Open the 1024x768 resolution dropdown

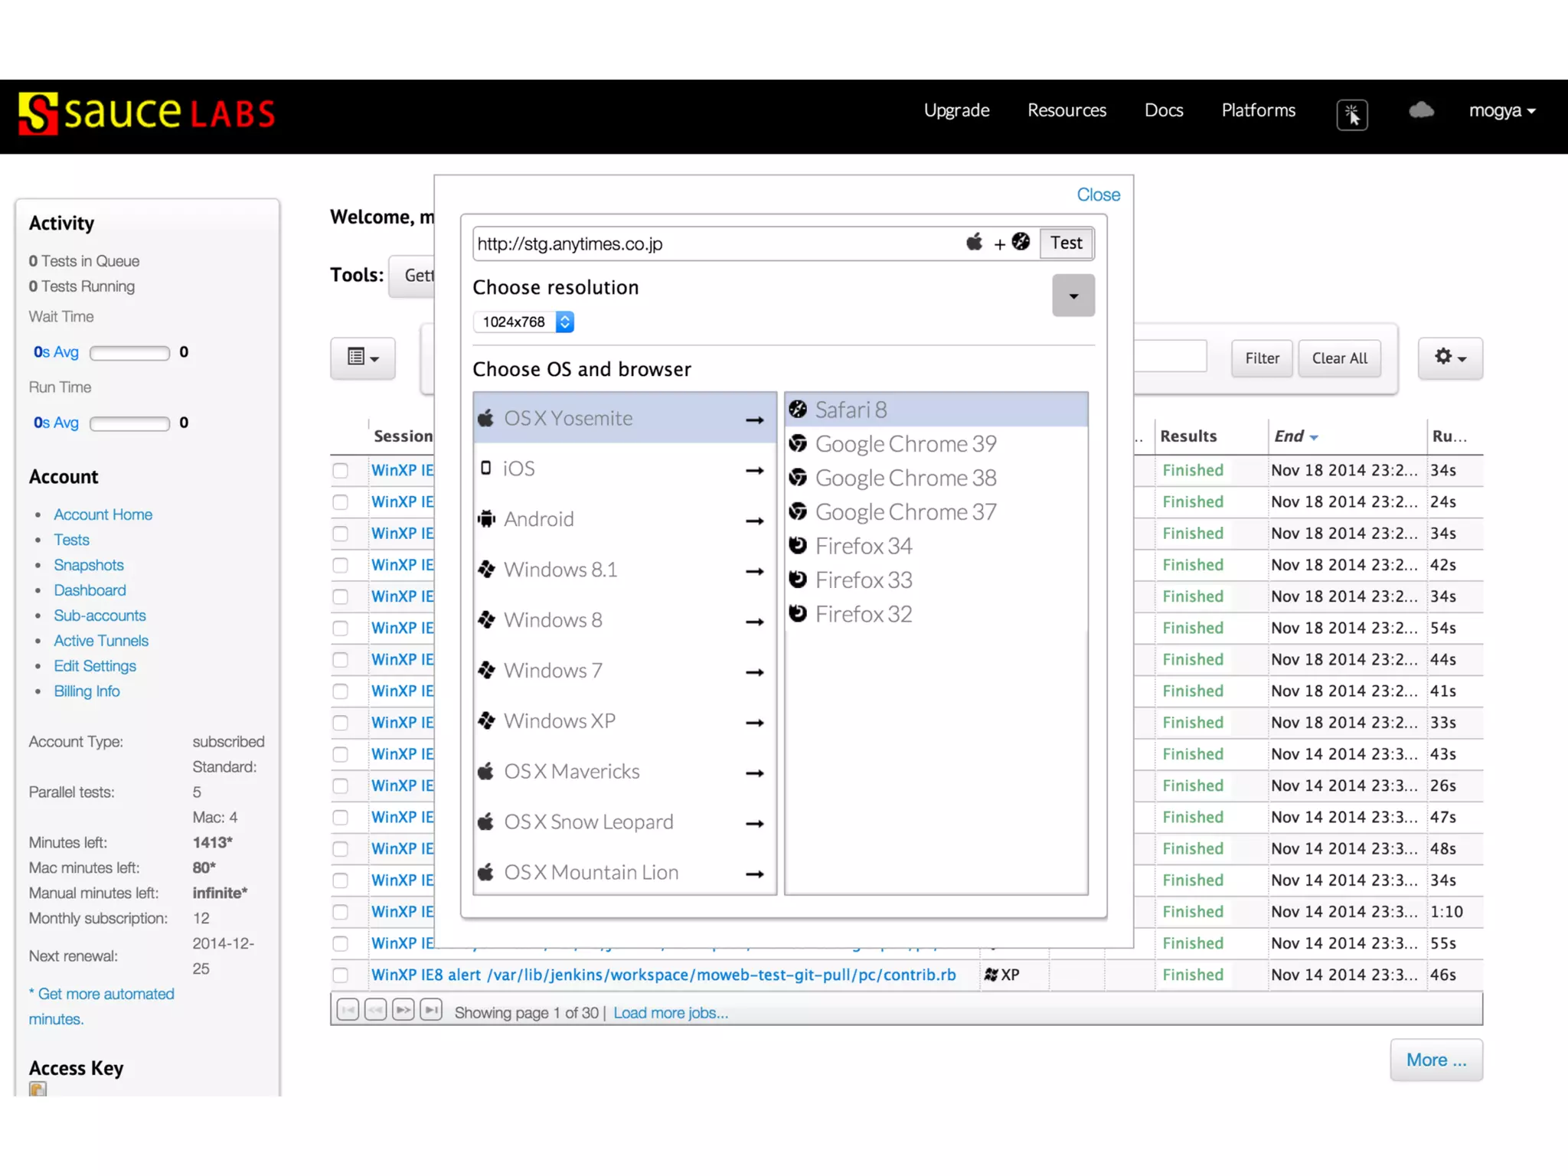point(524,322)
